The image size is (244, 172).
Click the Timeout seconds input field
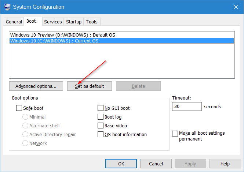click(x=187, y=106)
